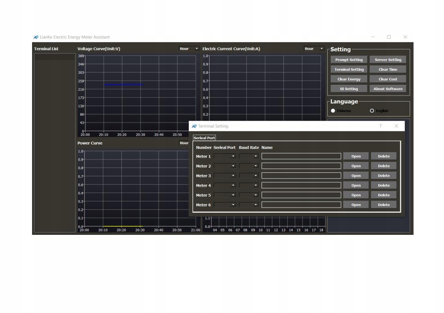
Task: Select the first row in Terminal List
Action: point(55,57)
